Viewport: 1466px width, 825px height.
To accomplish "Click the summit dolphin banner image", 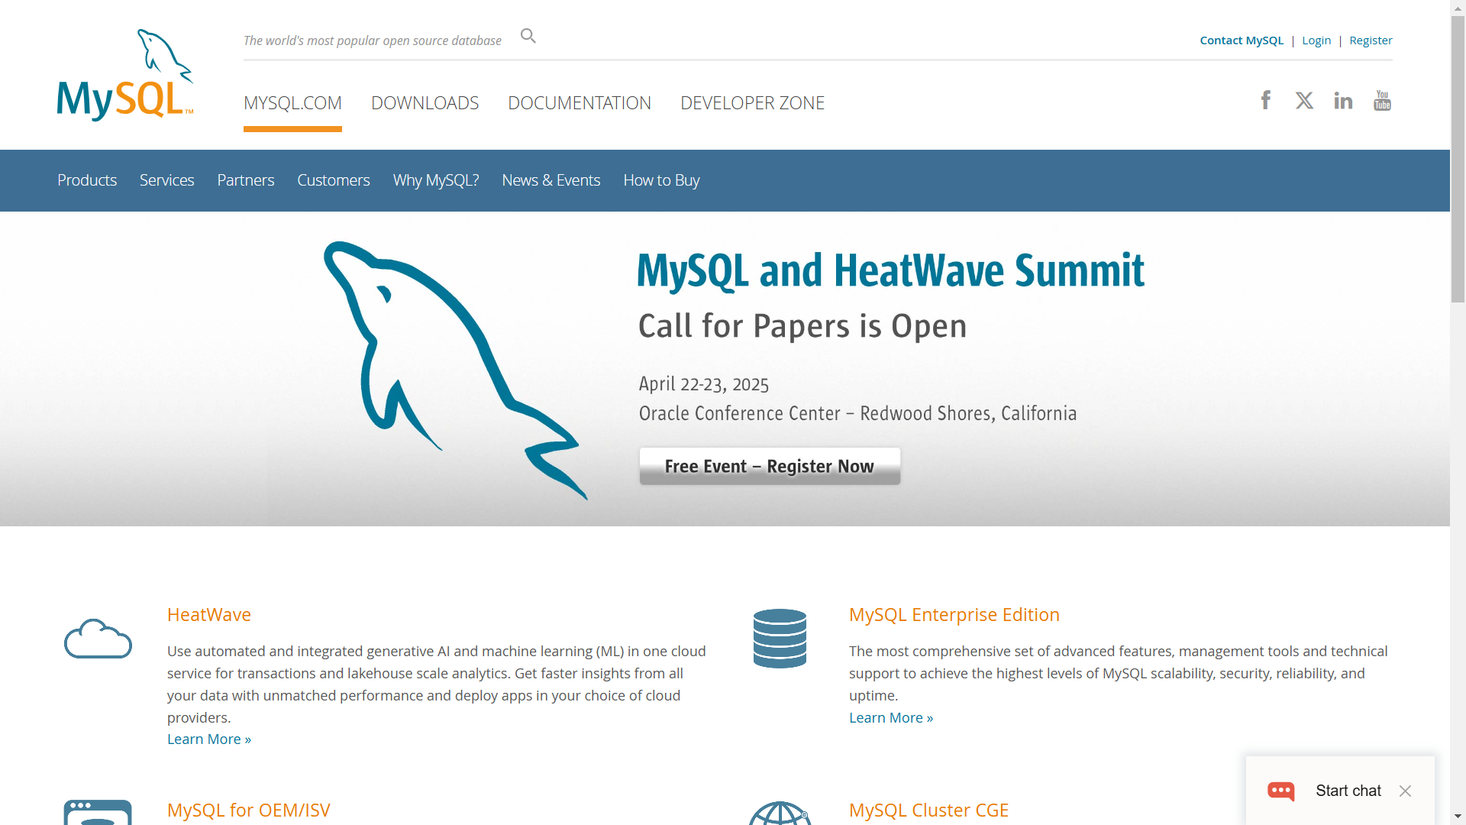I will pos(456,370).
